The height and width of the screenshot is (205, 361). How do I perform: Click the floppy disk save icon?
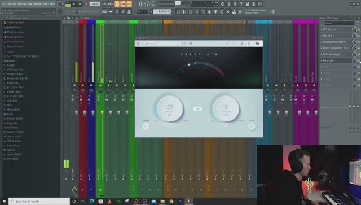click(x=247, y=4)
